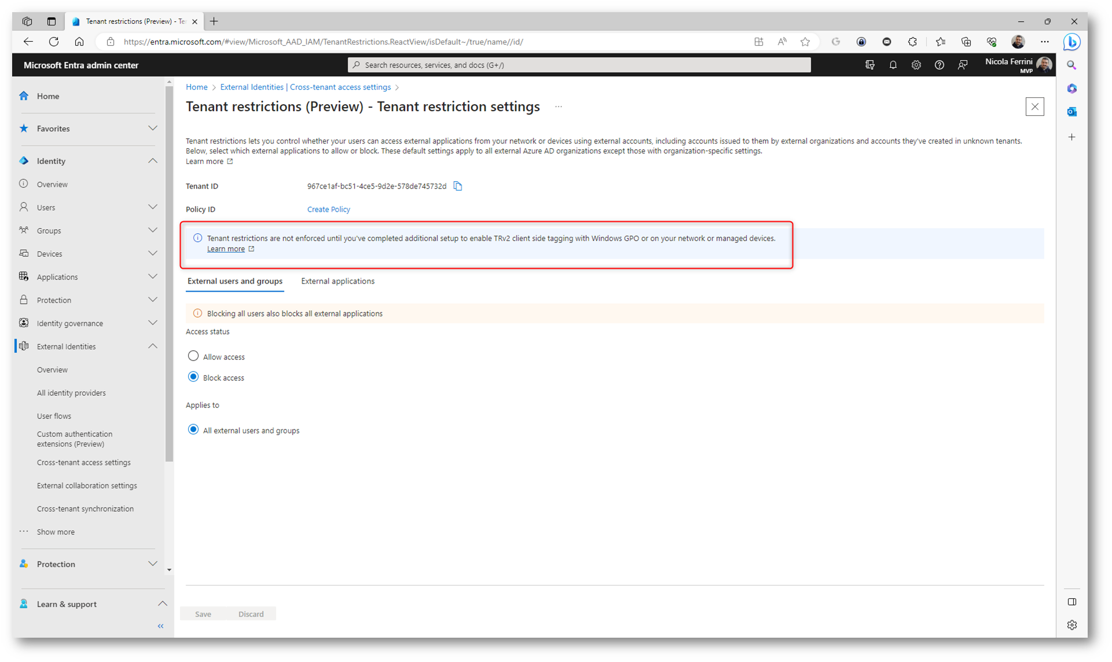Copy the Tenant ID to clipboard

pos(458,186)
